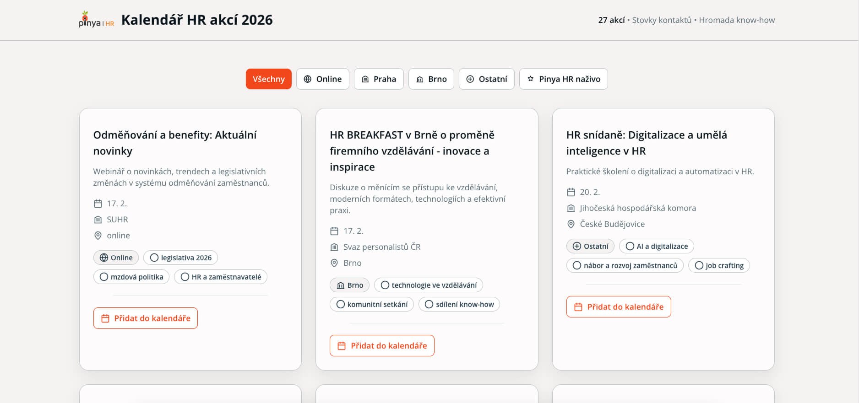Switch to the Brno filter tab

pyautogui.click(x=431, y=79)
